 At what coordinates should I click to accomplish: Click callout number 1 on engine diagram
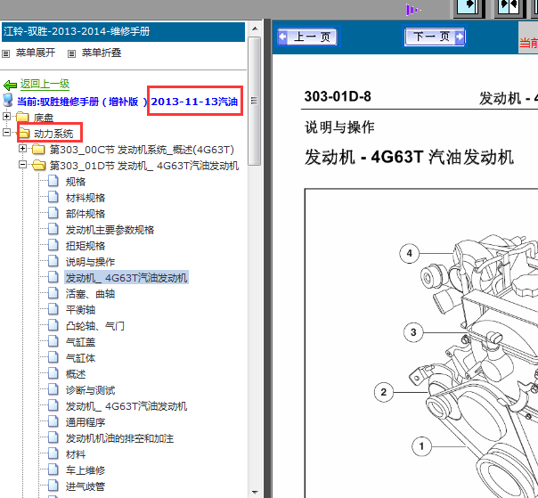[x=421, y=446]
